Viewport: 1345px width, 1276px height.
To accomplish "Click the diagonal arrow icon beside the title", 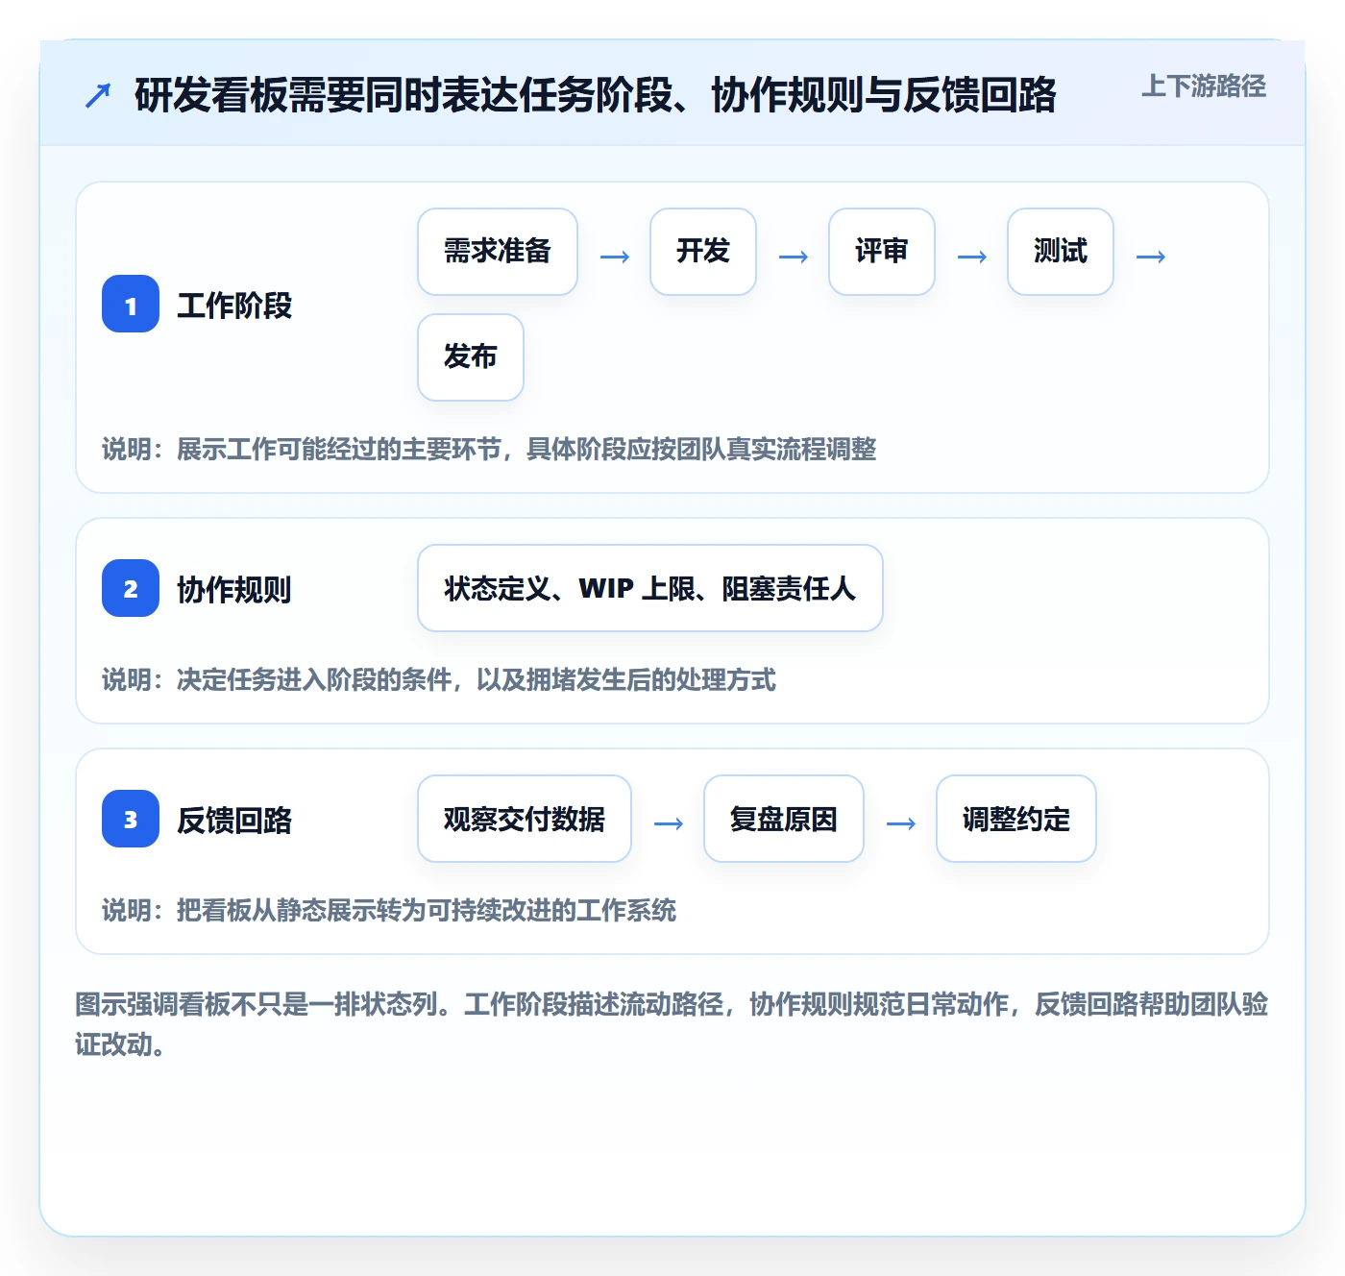I will 98,95.
